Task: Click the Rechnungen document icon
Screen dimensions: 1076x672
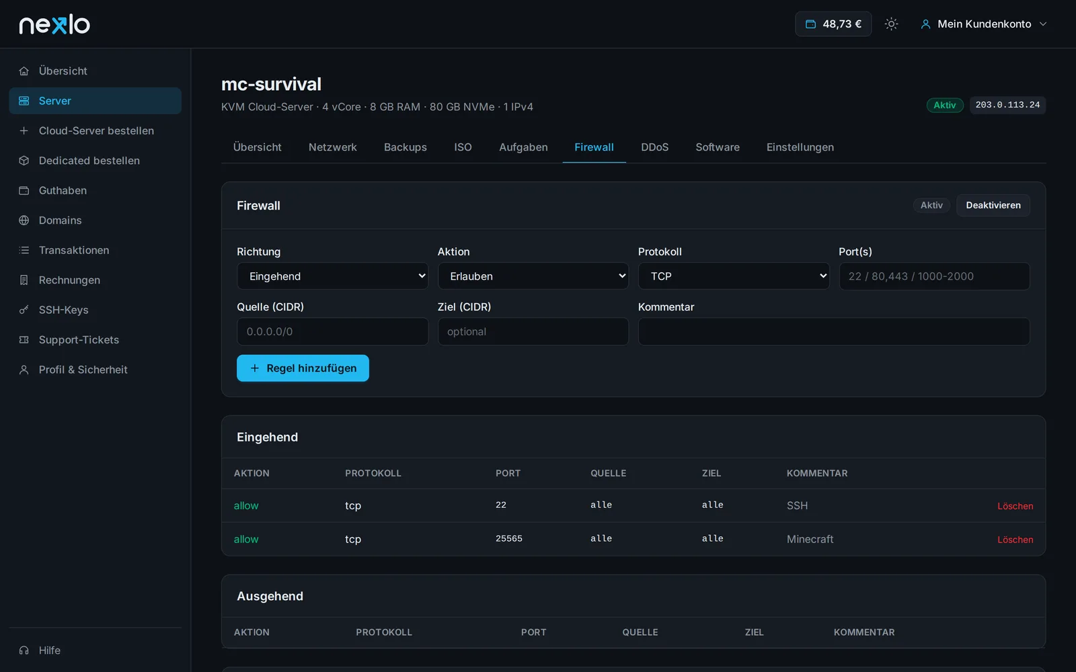Action: [24, 280]
